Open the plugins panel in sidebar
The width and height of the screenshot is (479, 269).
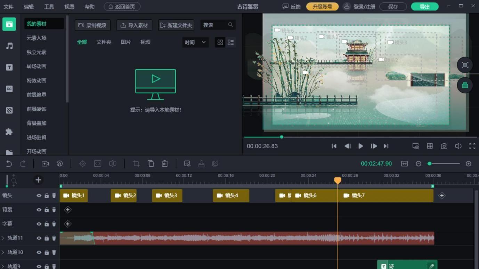point(9,132)
